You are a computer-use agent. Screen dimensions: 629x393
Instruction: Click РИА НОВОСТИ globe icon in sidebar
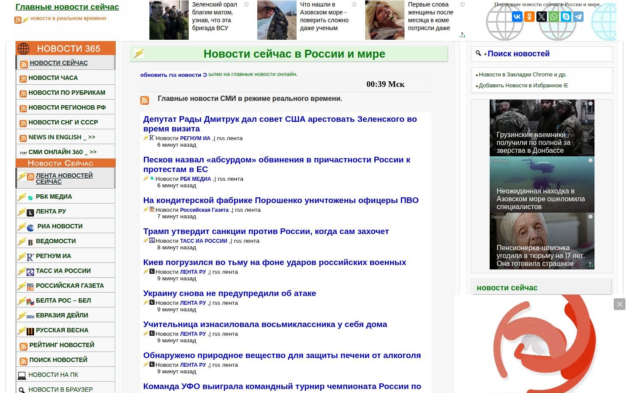[31, 227]
